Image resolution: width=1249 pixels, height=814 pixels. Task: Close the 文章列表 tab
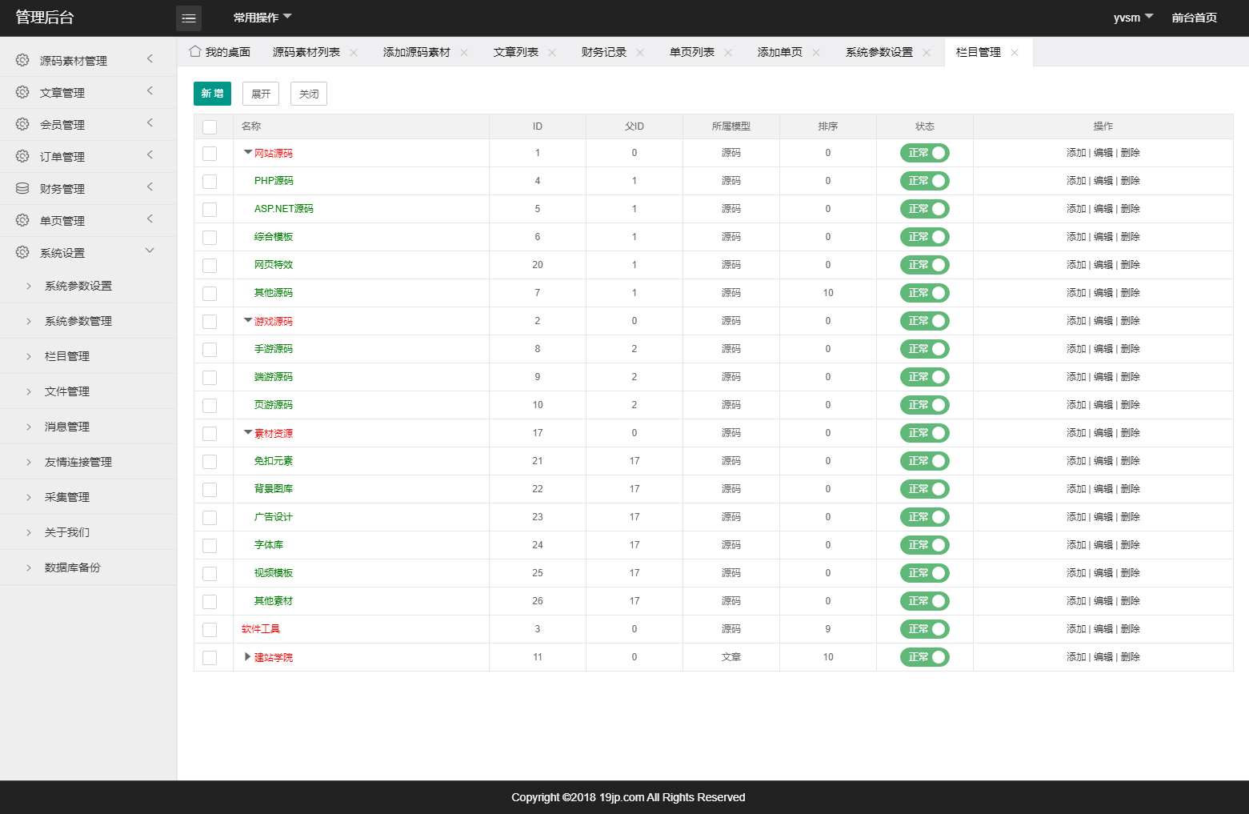tap(552, 52)
